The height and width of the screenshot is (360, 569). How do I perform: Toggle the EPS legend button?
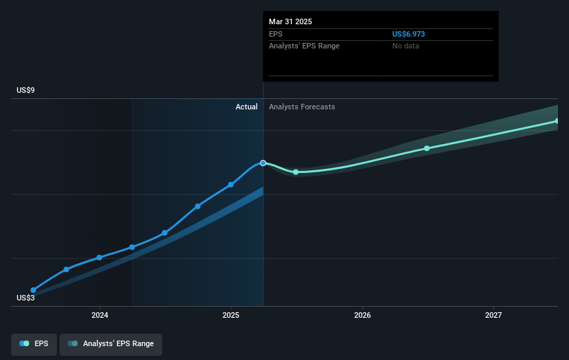(x=34, y=344)
